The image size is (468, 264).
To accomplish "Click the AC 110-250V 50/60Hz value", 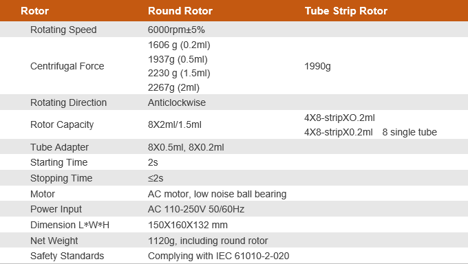I will click(x=196, y=210).
